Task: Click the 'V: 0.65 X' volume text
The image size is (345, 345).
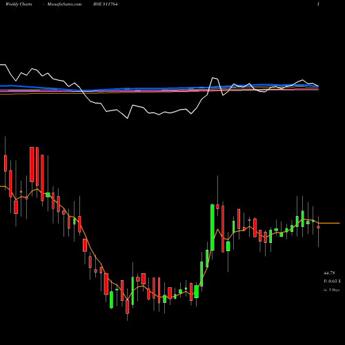Action: click(332, 282)
